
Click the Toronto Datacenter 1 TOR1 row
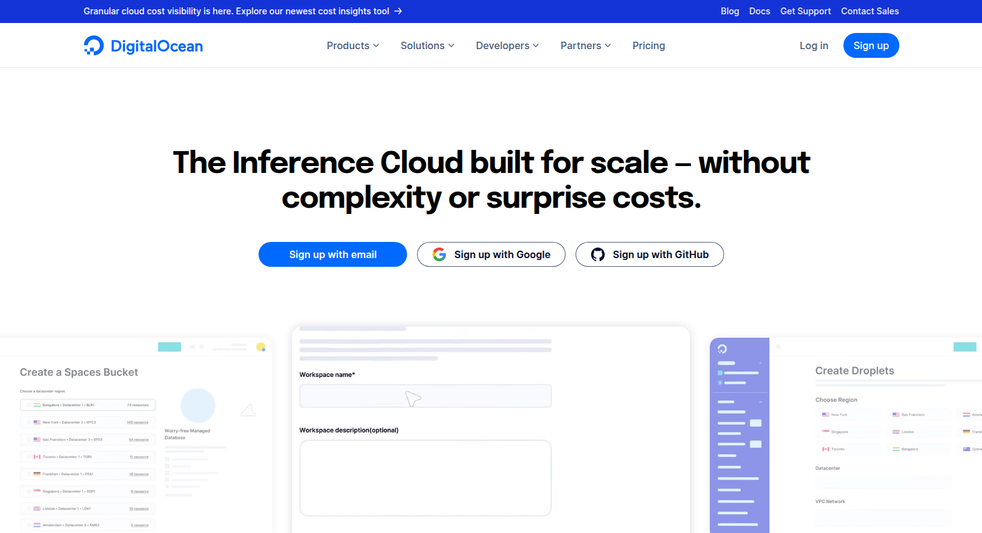(x=88, y=457)
